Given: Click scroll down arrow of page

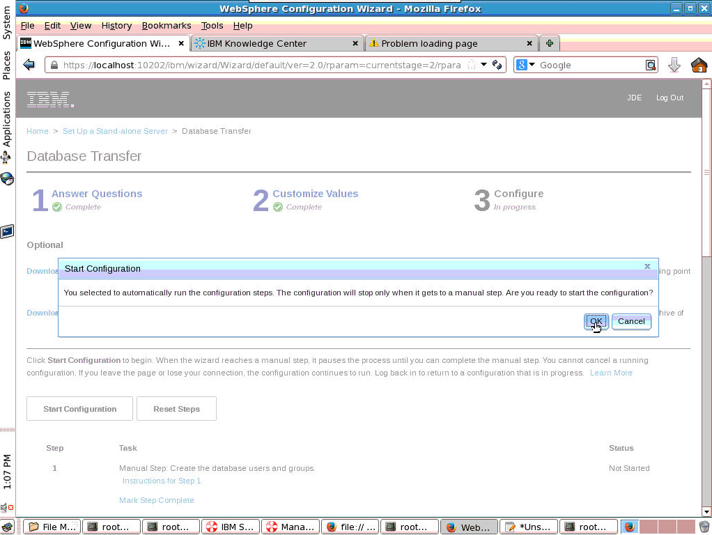Looking at the screenshot, I should [x=706, y=512].
